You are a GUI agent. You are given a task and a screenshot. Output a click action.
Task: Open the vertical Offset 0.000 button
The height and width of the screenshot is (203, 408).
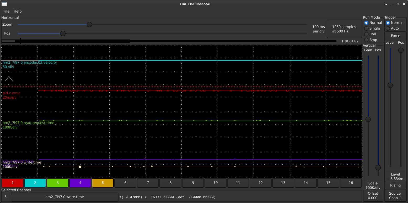pyautogui.click(x=373, y=196)
